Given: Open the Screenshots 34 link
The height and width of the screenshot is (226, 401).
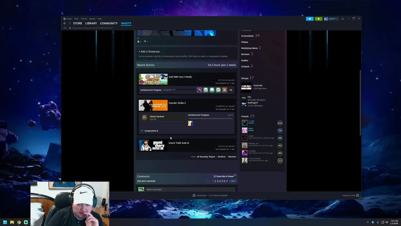Looking at the screenshot, I should click(250, 36).
